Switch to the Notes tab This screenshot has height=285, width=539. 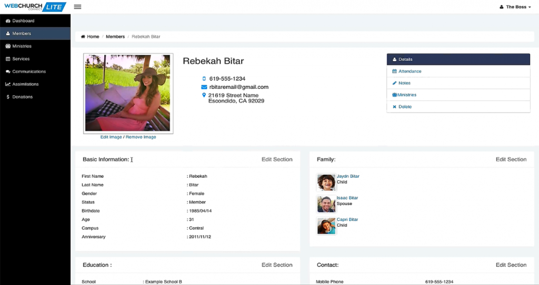(404, 83)
